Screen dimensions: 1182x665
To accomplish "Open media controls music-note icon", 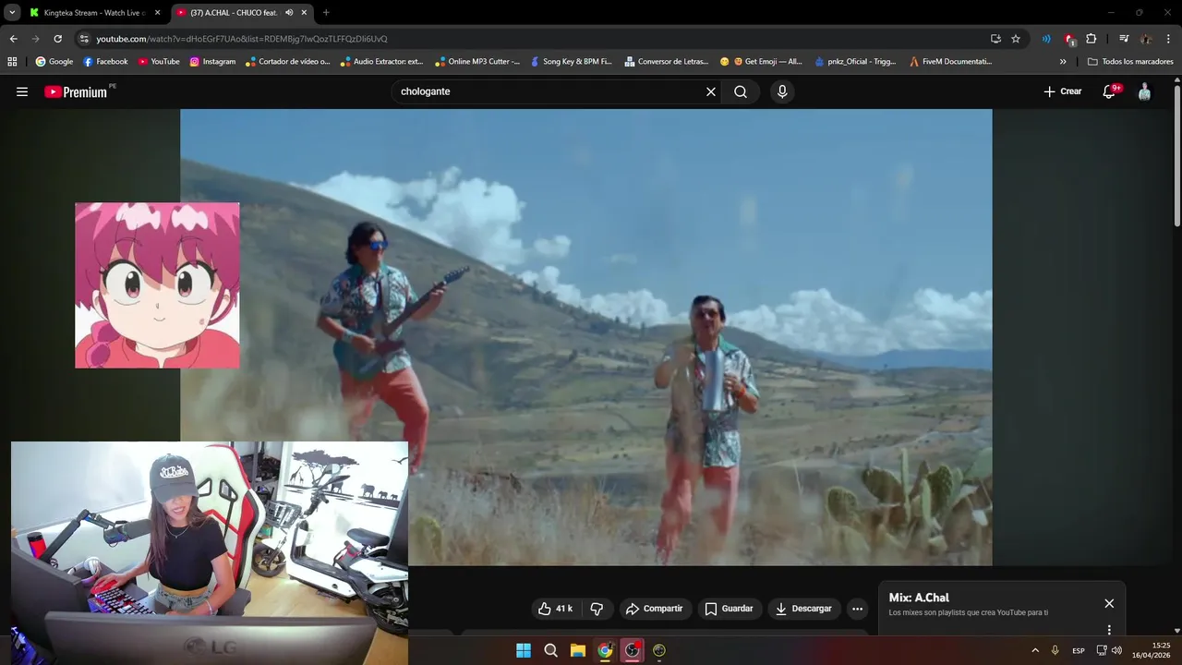I will point(1124,39).
